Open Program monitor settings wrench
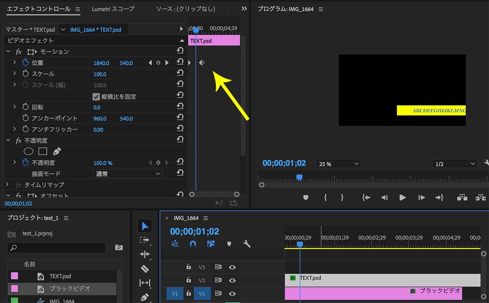Viewport: 489px width, 303px height. [x=487, y=163]
